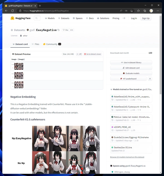
Task: Click the gsdf author avatar
Action: (x=28, y=30)
